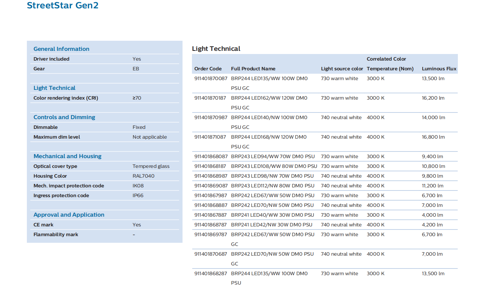Click the Full Product Name column header
Viewport: 483px width, 287px height.
click(253, 69)
